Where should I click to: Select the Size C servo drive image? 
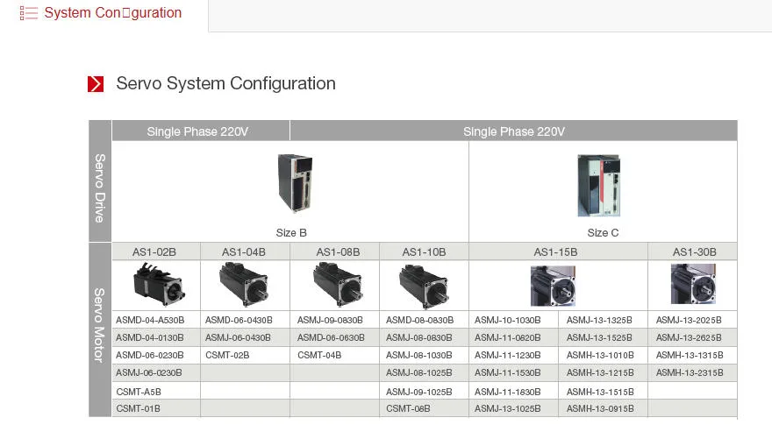tap(598, 186)
